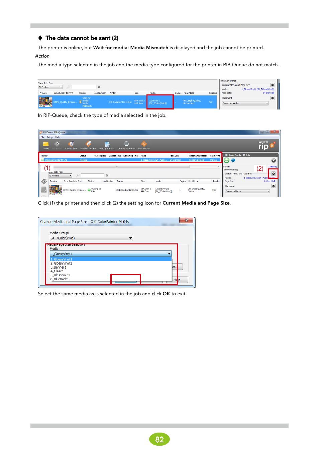Select the OKI ColorPainter M-64s printer row
Screen dimensions: 319x452
[x=130, y=160]
